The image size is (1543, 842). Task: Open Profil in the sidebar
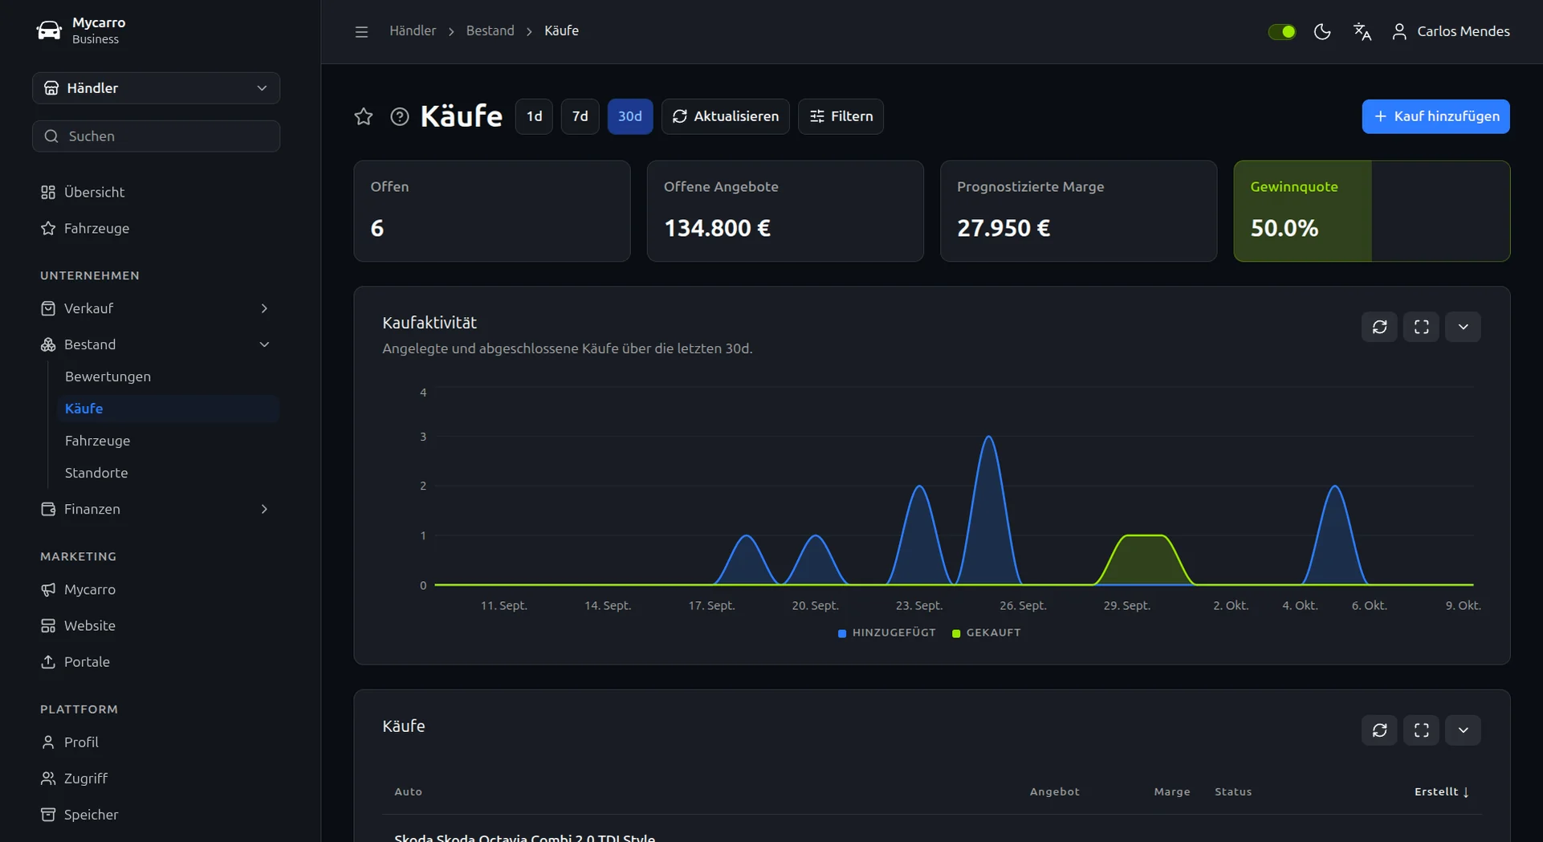(156, 742)
